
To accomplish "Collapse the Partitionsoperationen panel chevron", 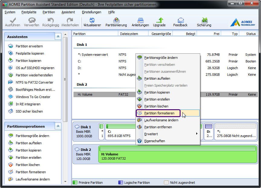I will click(58, 126).
